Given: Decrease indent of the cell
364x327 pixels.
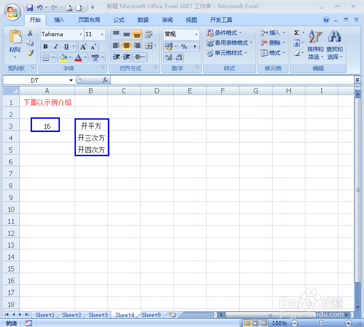Looking at the screenshot, I should pos(116,57).
